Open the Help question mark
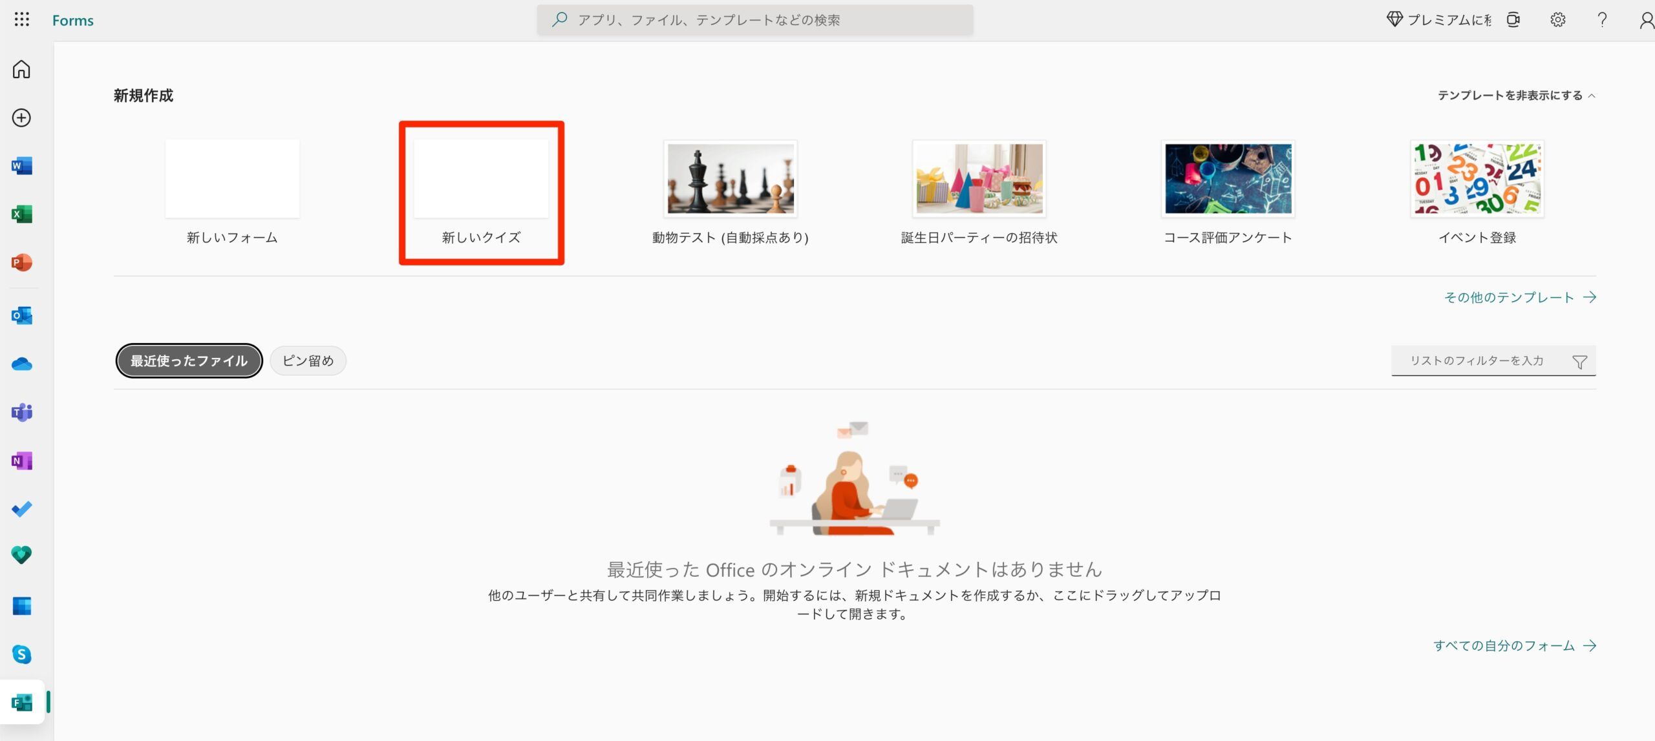This screenshot has width=1655, height=741. (x=1601, y=20)
